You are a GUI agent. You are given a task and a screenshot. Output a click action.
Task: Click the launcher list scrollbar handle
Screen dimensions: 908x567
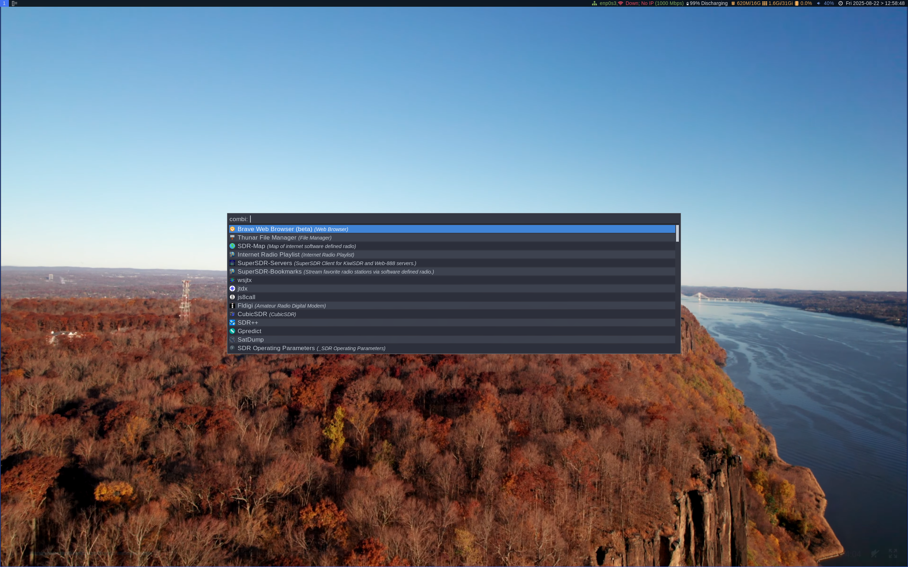pos(677,233)
